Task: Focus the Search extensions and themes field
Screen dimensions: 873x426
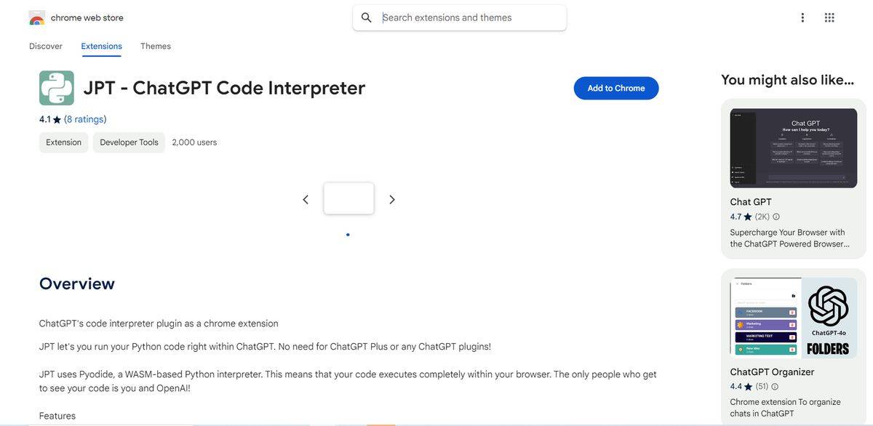Action: tap(470, 17)
